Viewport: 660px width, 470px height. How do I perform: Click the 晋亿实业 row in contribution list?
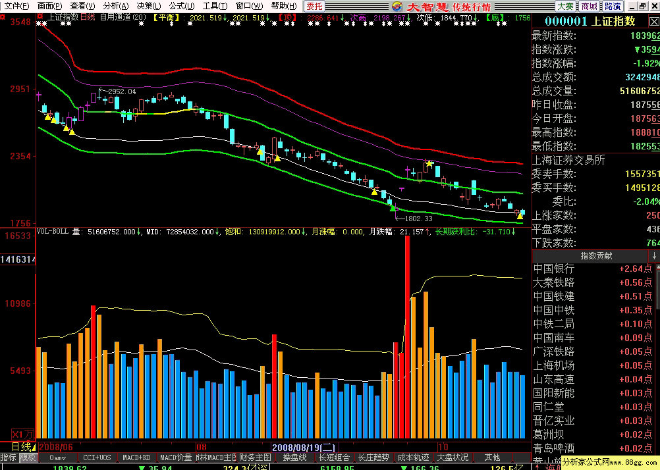[593, 421]
